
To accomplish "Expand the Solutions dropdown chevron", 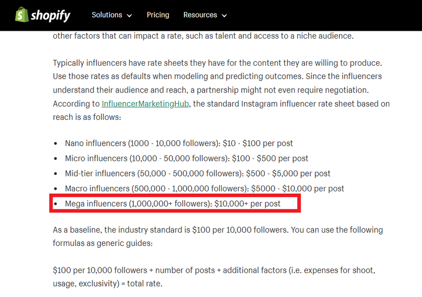I will [129, 16].
